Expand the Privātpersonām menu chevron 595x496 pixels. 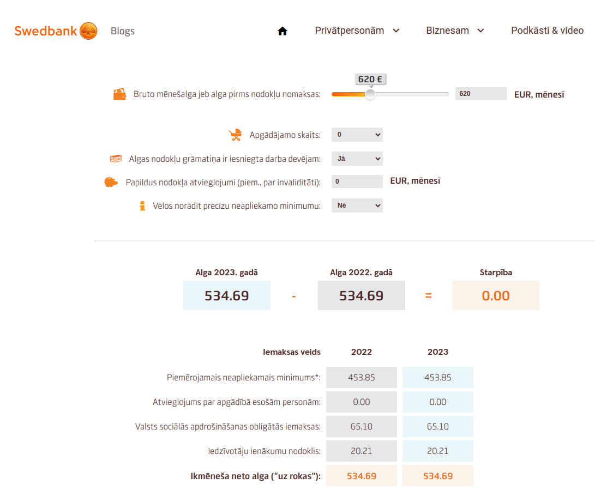coord(396,31)
